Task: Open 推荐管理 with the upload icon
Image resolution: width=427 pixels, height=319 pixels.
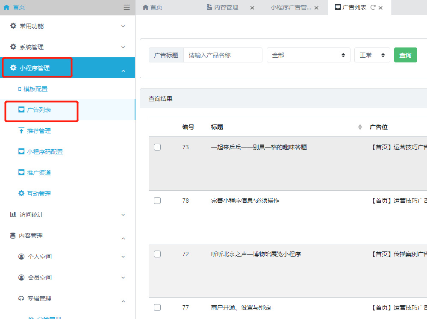Action: tap(38, 131)
